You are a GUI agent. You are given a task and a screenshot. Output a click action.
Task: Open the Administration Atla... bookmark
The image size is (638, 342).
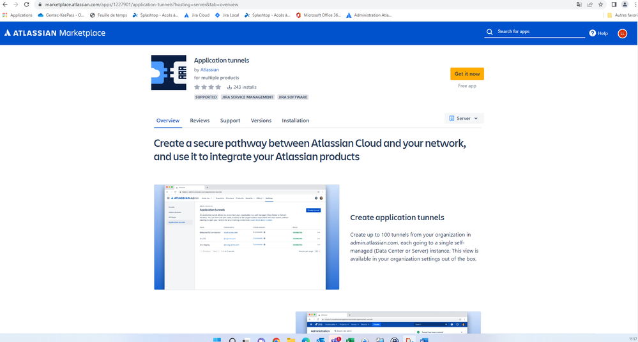pyautogui.click(x=368, y=15)
